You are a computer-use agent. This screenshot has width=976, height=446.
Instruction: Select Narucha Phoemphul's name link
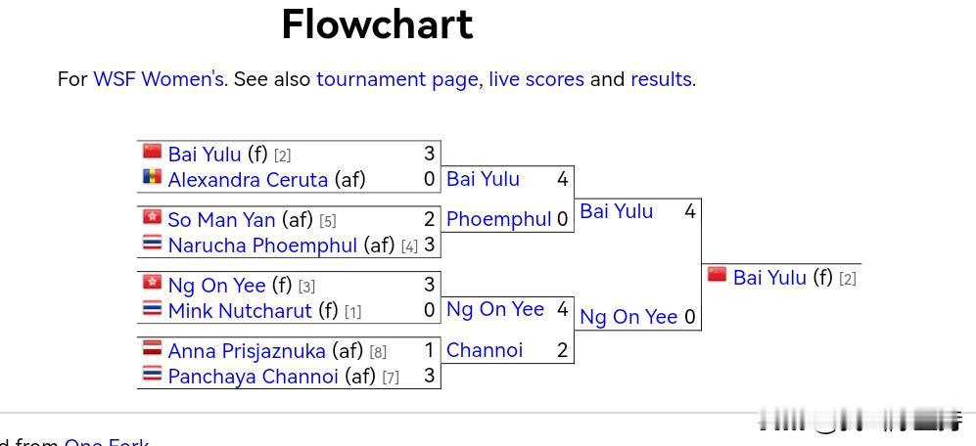click(x=262, y=245)
